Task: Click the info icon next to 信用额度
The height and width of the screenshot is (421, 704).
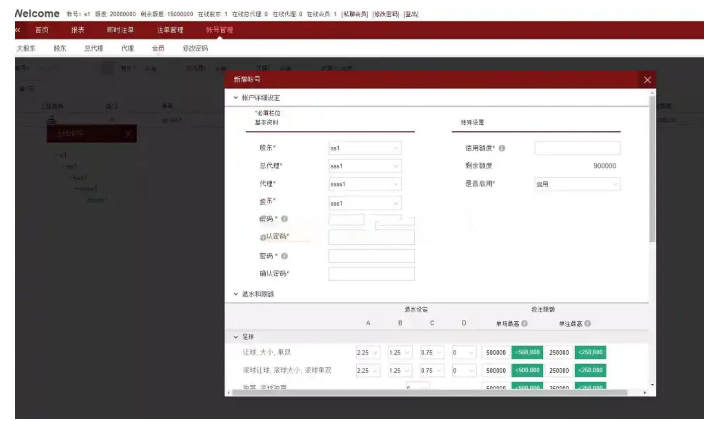Action: (502, 148)
